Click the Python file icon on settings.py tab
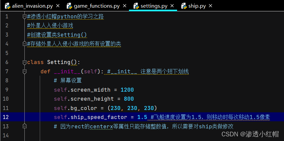 click(x=136, y=6)
